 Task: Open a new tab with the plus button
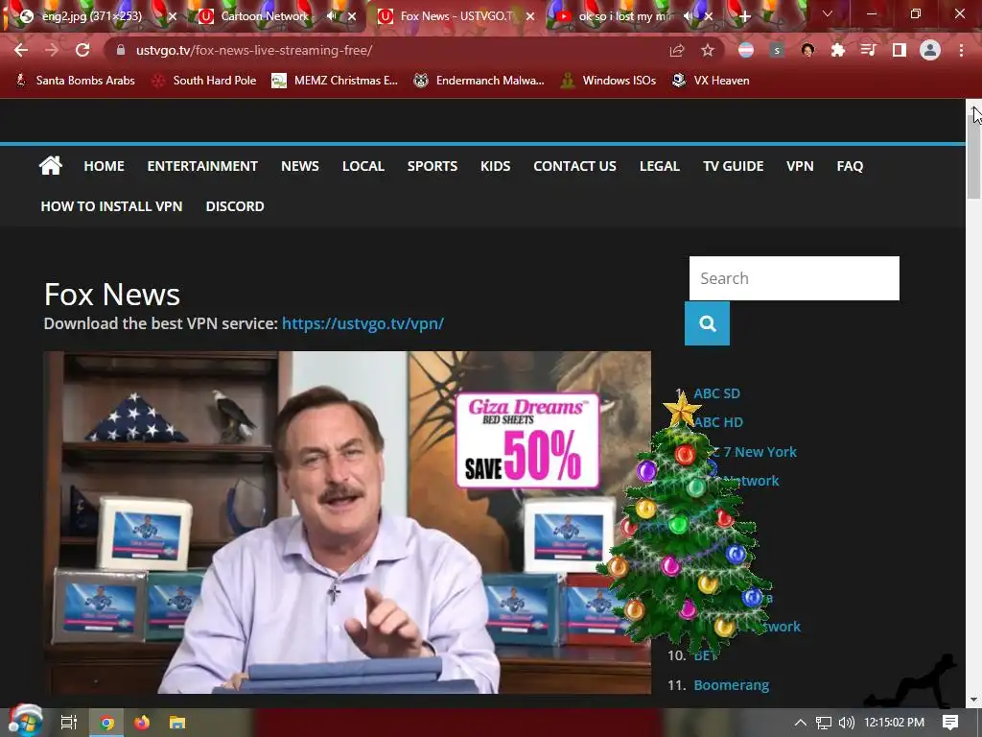tap(744, 16)
